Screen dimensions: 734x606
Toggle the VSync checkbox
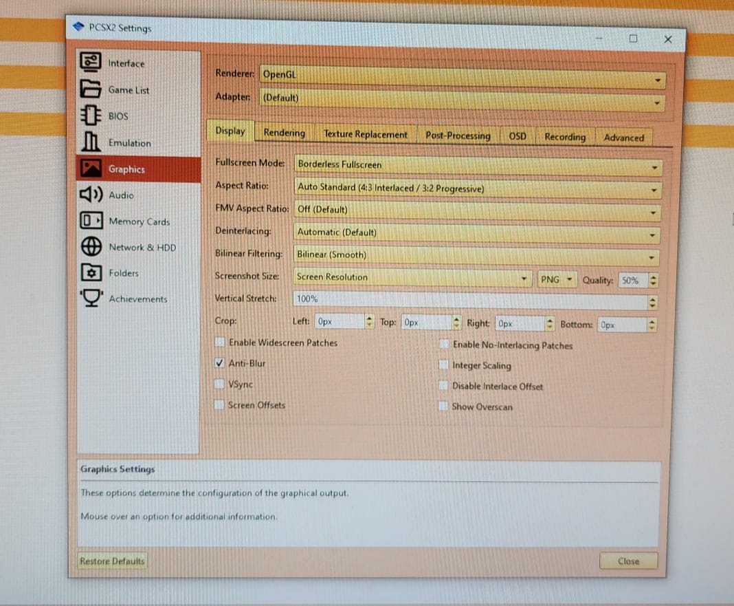[x=219, y=384]
